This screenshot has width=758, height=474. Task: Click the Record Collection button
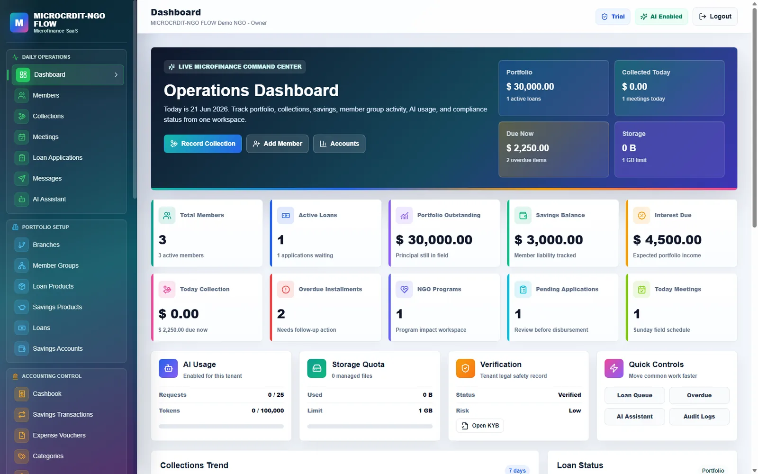[203, 144]
